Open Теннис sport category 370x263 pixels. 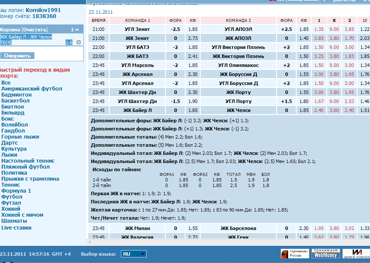pos(11,185)
